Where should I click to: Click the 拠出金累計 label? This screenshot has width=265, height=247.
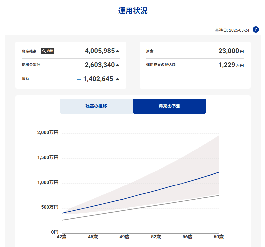coord(31,65)
